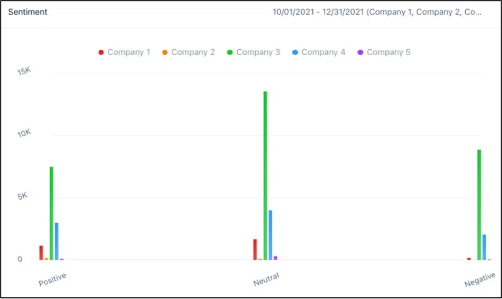Click the Sentiment widget title
This screenshot has height=299, width=502.
(27, 12)
